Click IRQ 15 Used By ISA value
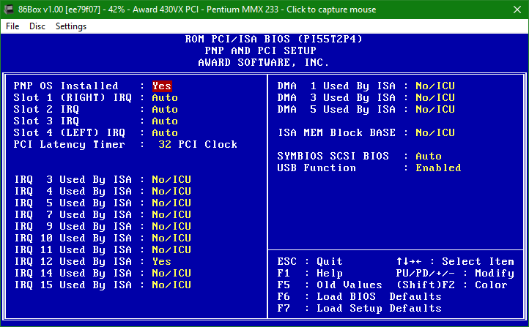529x327 pixels. [x=171, y=285]
